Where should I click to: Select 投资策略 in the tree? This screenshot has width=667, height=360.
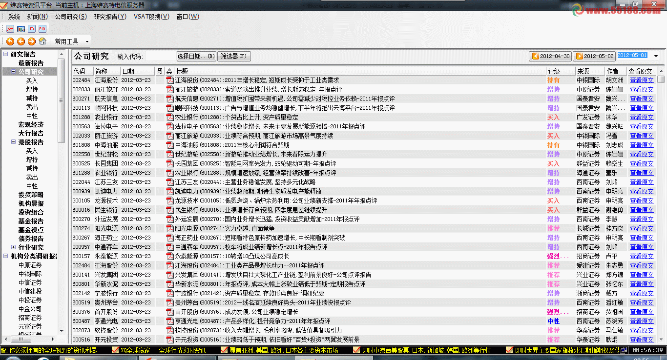(x=31, y=195)
